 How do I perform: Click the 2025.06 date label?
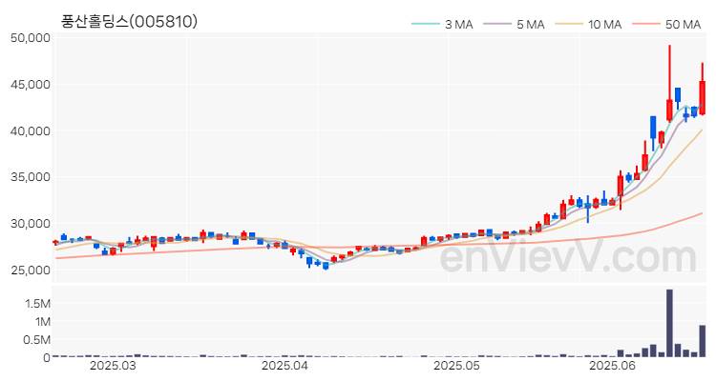click(612, 366)
